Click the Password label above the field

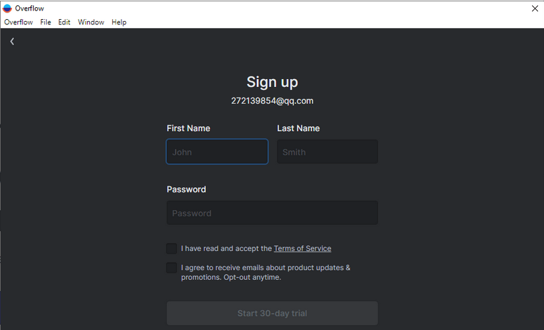point(186,190)
